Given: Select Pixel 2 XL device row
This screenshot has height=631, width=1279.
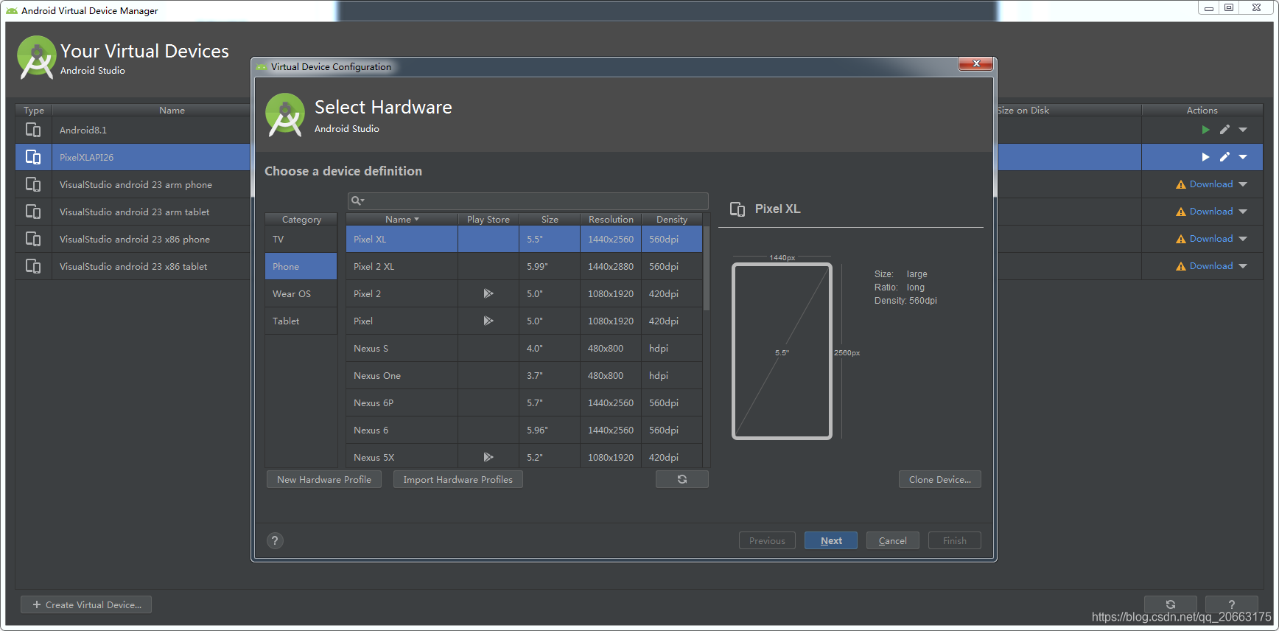Looking at the screenshot, I should coord(524,266).
